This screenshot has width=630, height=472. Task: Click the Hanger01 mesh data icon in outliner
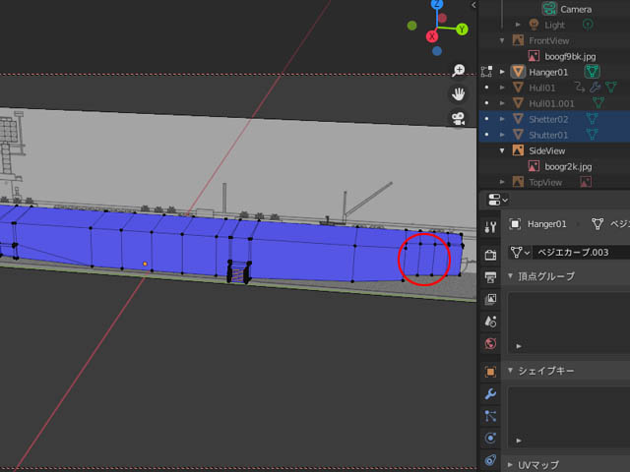[x=592, y=72]
